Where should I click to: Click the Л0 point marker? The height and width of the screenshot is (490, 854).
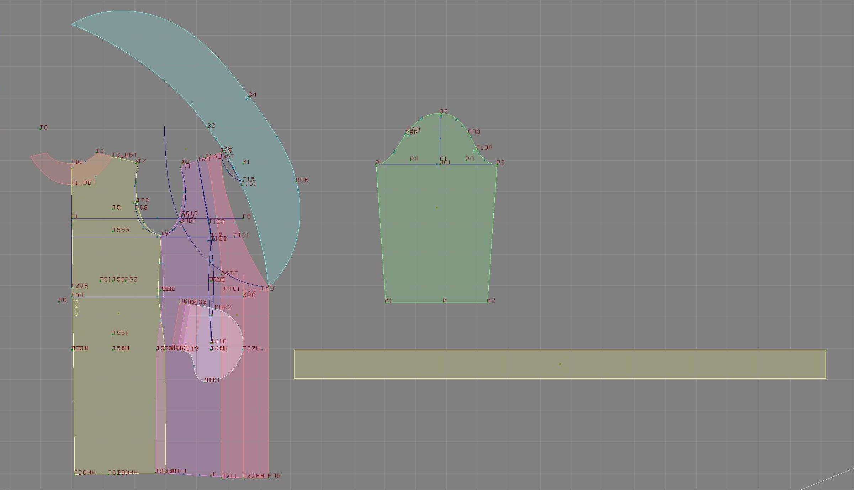point(59,302)
